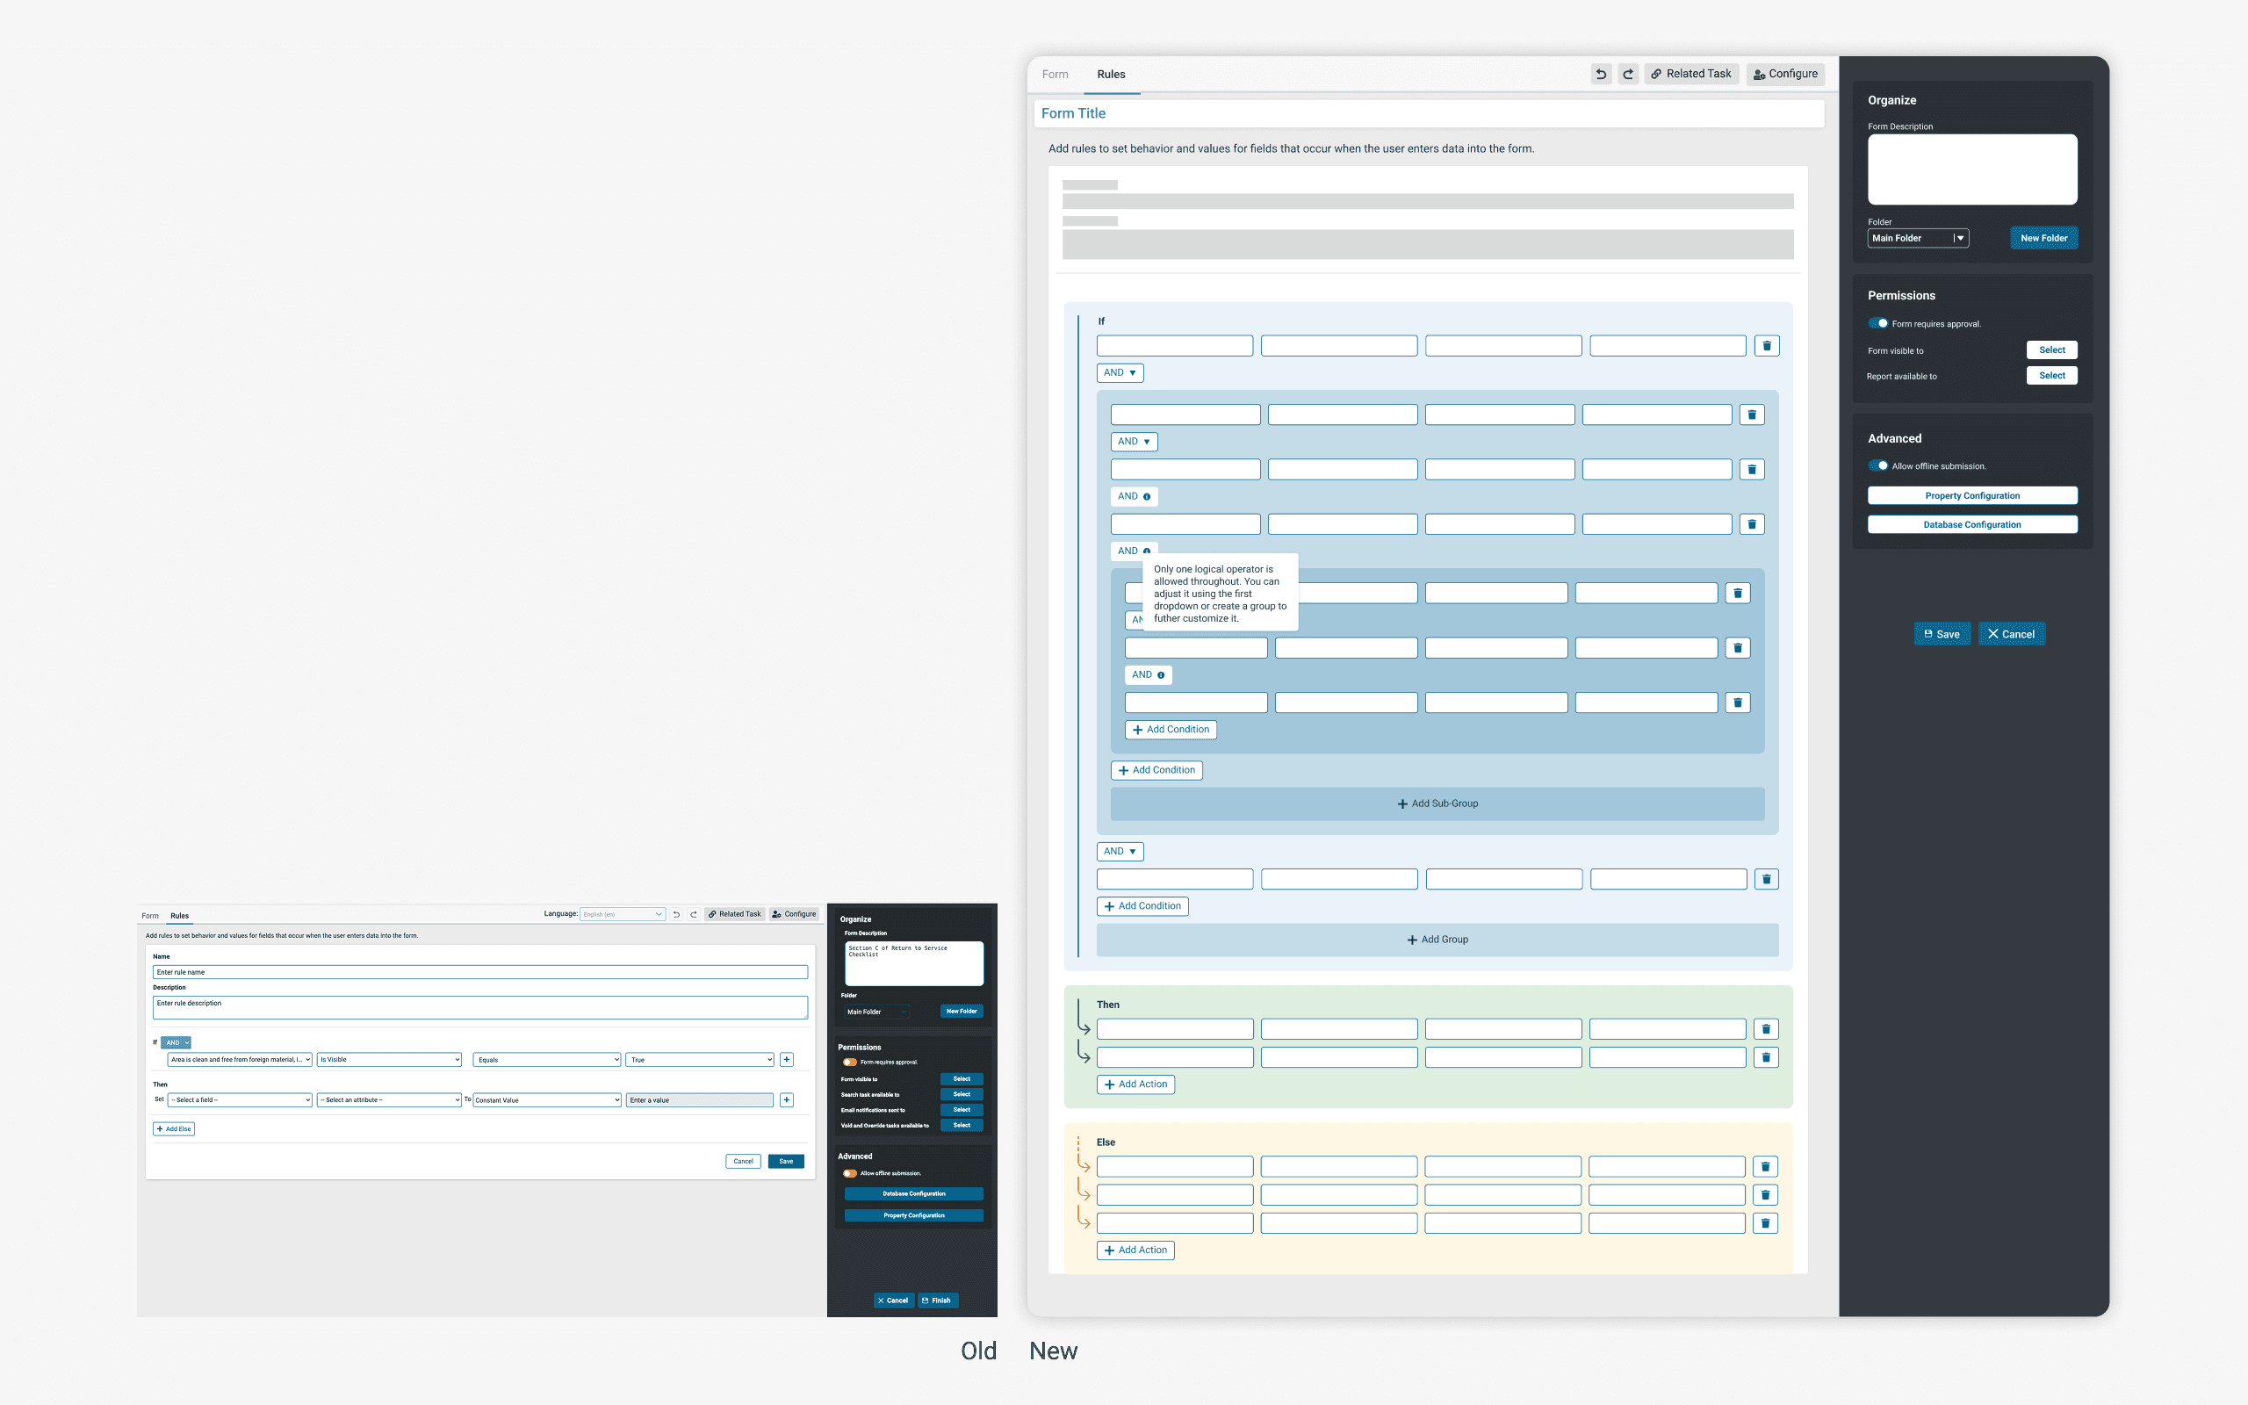This screenshot has width=2248, height=1405.
Task: Click the Related Task link icon button in the new mockup
Action: click(1690, 75)
